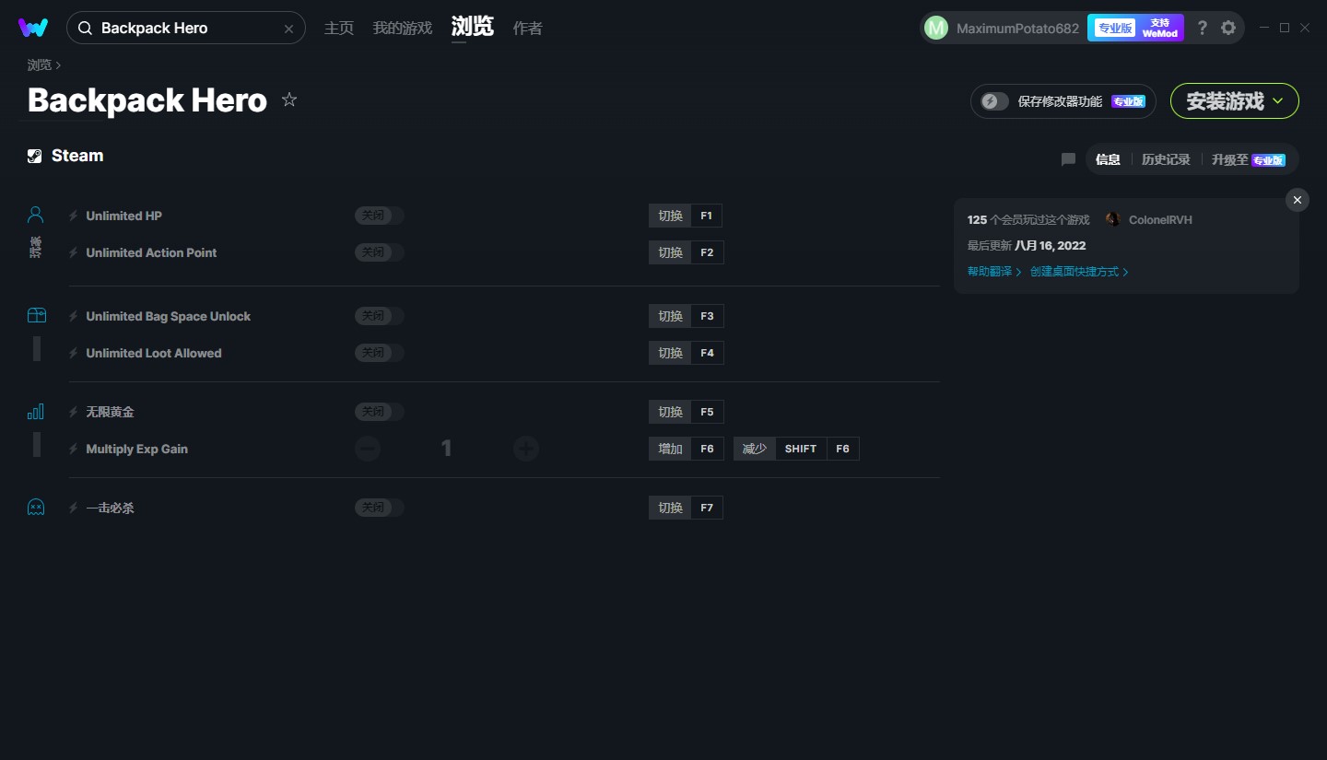Screen dimensions: 1327x760
Task: Open the 我的游戏 tab
Action: (x=403, y=29)
